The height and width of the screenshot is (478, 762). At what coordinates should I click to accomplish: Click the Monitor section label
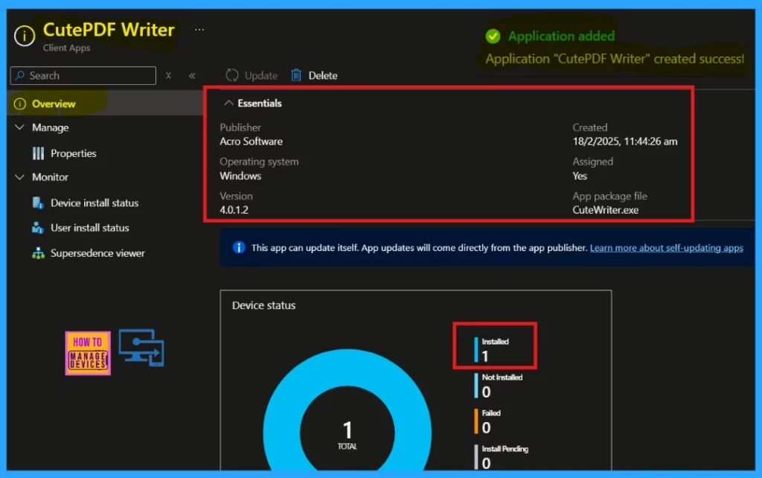point(50,177)
